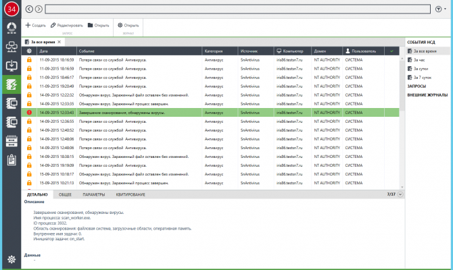Go forward with the right arrow button

point(39,9)
